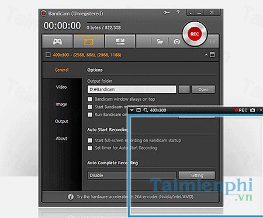Toggle the Start Bandicam minimized checkbox
Viewport: 263px width, 218px height.
[x=90, y=107]
